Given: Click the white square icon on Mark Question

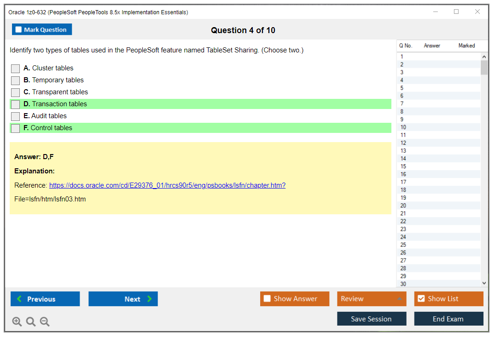Looking at the screenshot, I should 18,29.
